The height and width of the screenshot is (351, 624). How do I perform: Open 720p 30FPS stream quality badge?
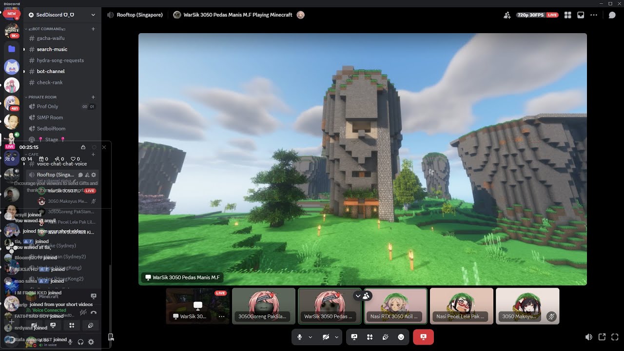pyautogui.click(x=537, y=15)
